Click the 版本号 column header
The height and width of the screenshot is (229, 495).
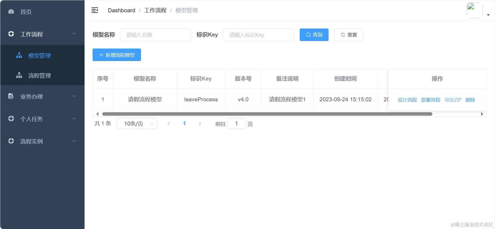click(x=243, y=79)
